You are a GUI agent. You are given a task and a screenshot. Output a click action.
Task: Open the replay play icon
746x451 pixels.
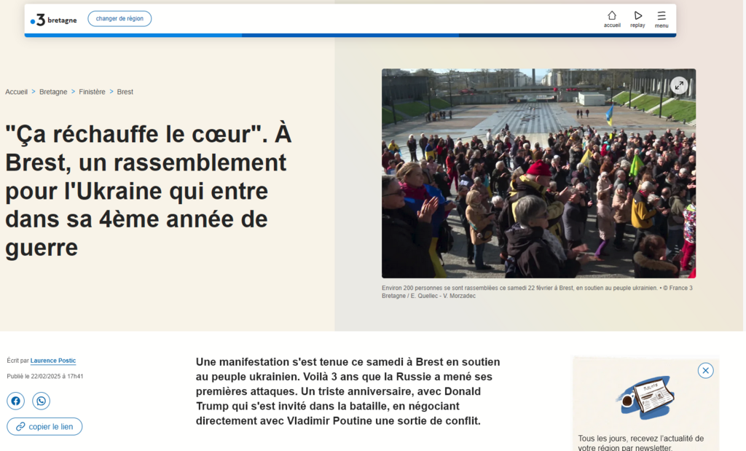tap(637, 19)
